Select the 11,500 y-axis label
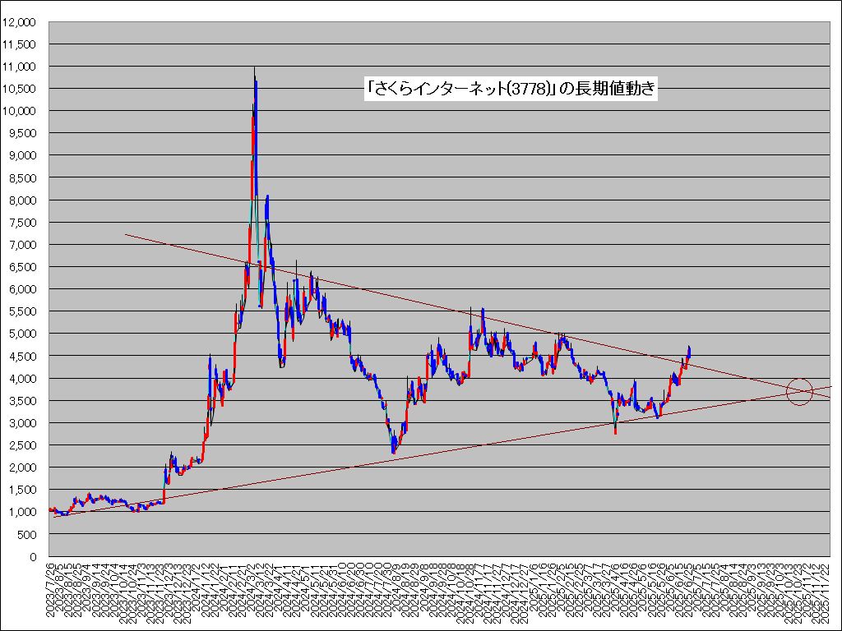This screenshot has width=842, height=631. 20,45
